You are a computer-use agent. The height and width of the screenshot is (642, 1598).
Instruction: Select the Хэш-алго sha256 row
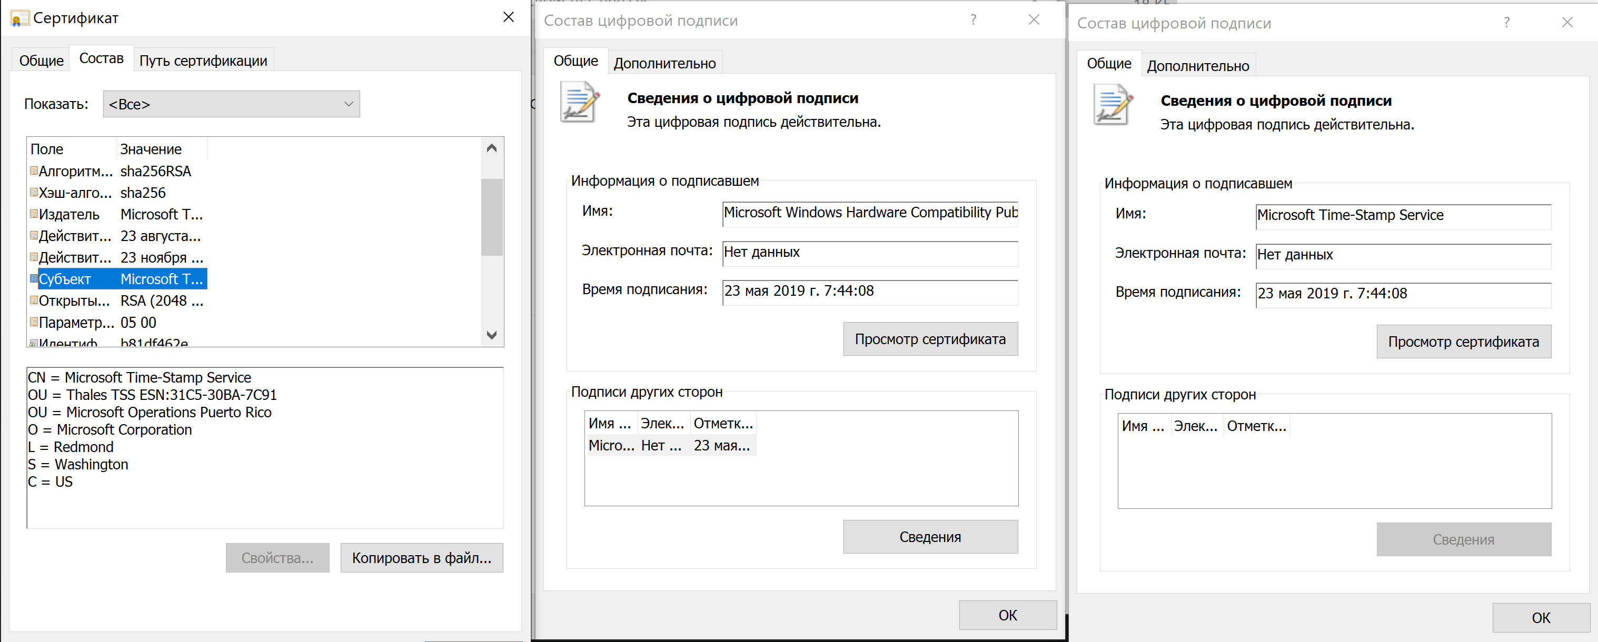coord(118,192)
